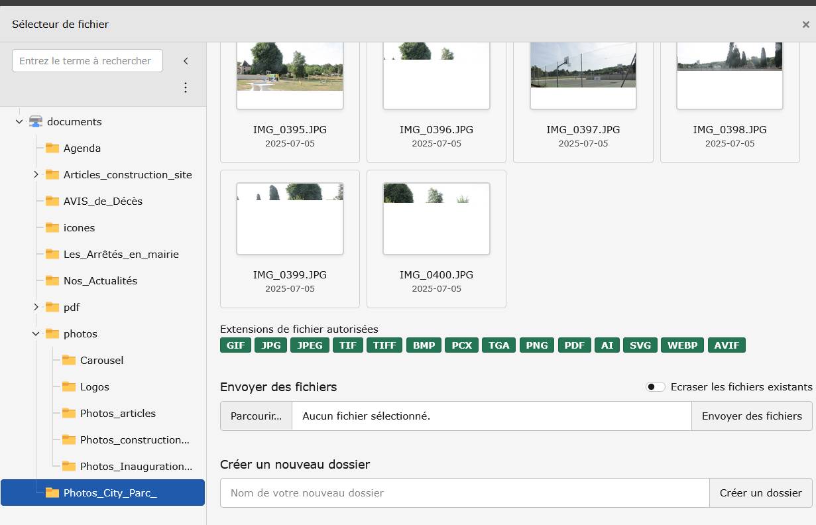The width and height of the screenshot is (816, 525).
Task: Expand the Articles_construction_site folder
Action: 36,175
